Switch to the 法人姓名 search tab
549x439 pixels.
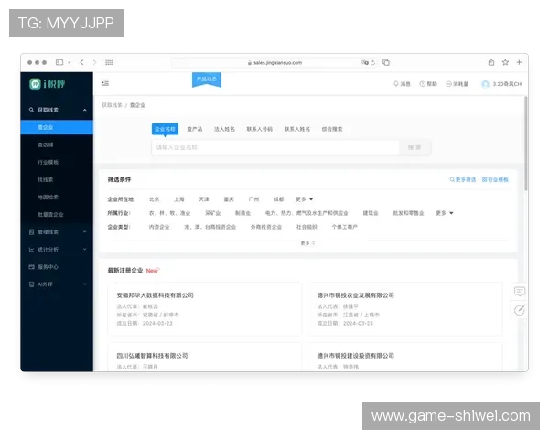click(x=224, y=129)
